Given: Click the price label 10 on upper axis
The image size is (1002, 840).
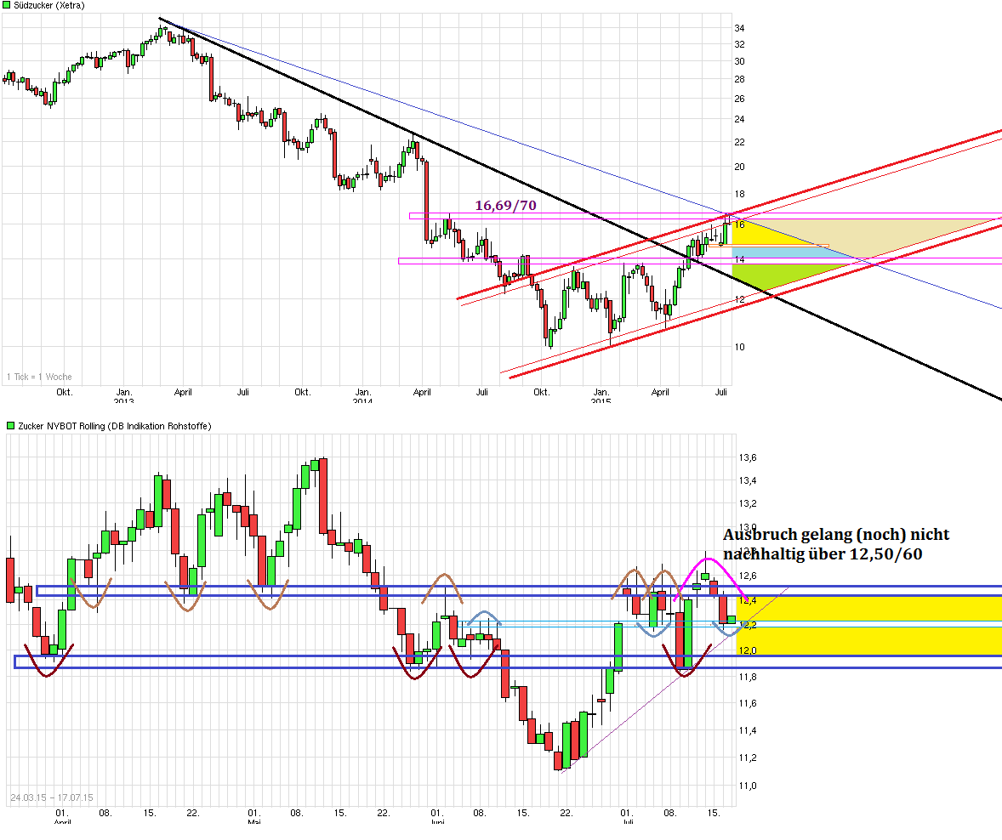Looking at the screenshot, I should point(739,347).
